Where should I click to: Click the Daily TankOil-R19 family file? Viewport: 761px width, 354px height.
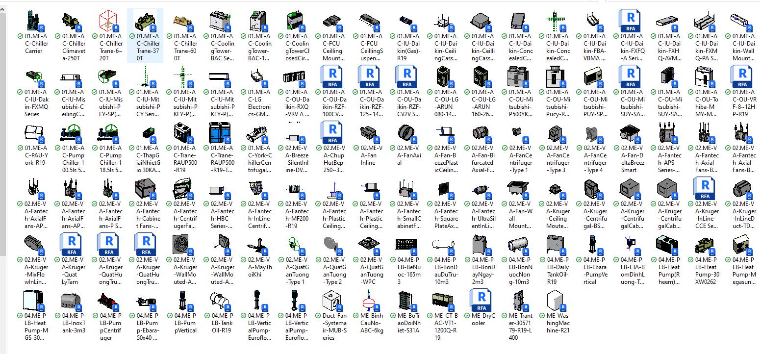click(x=555, y=245)
